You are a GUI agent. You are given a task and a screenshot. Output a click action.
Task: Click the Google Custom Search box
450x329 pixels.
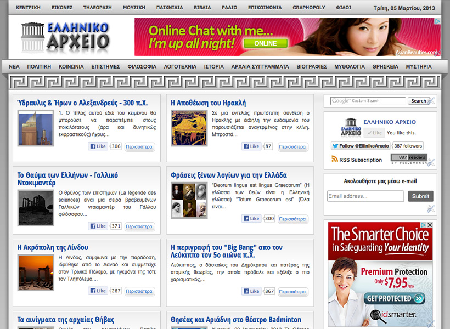point(368,101)
